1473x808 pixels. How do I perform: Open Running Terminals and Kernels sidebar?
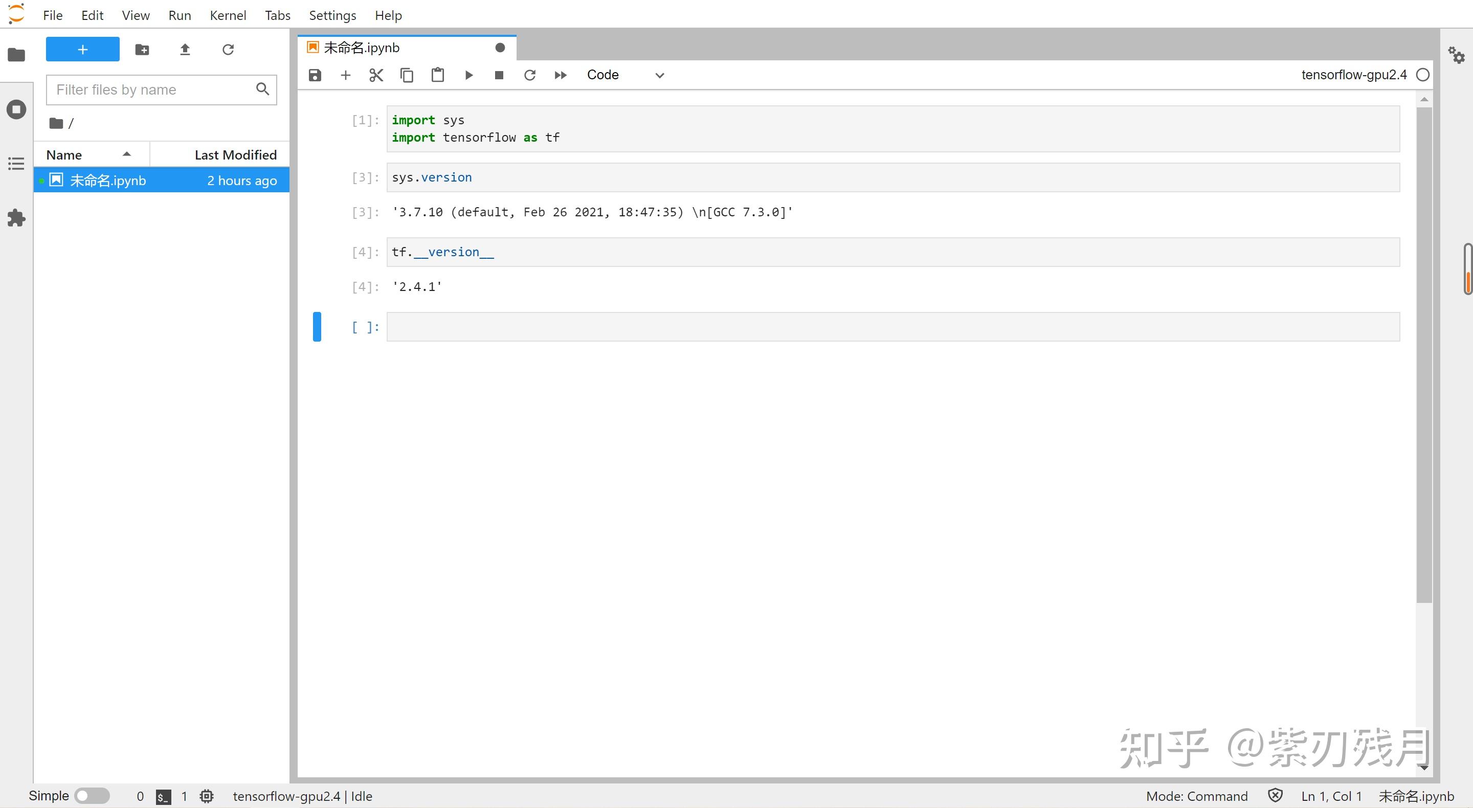[16, 109]
